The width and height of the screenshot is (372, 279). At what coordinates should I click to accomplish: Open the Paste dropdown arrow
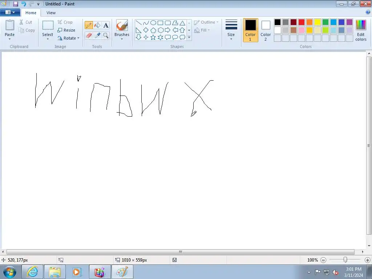[x=10, y=39]
